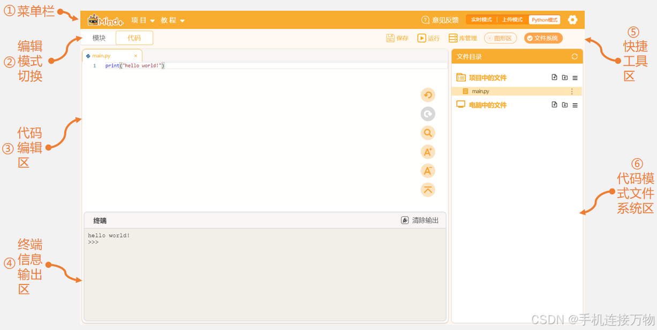Open 库管理 library manager
The height and width of the screenshot is (330, 657).
pos(463,38)
